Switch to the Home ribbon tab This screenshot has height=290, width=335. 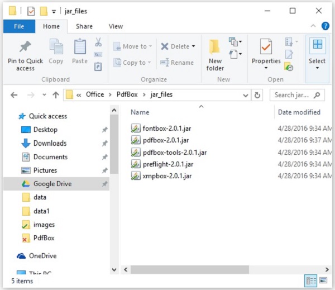coord(51,26)
